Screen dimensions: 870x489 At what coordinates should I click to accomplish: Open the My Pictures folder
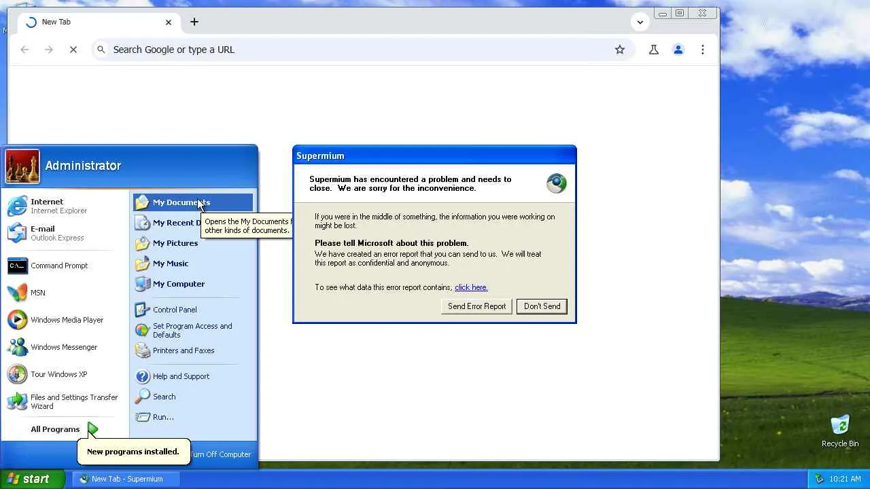[x=193, y=243]
